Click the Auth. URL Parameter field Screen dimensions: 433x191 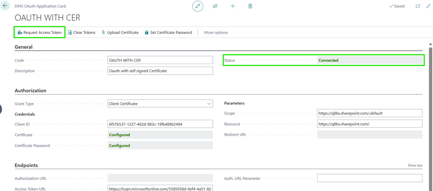click(370, 179)
